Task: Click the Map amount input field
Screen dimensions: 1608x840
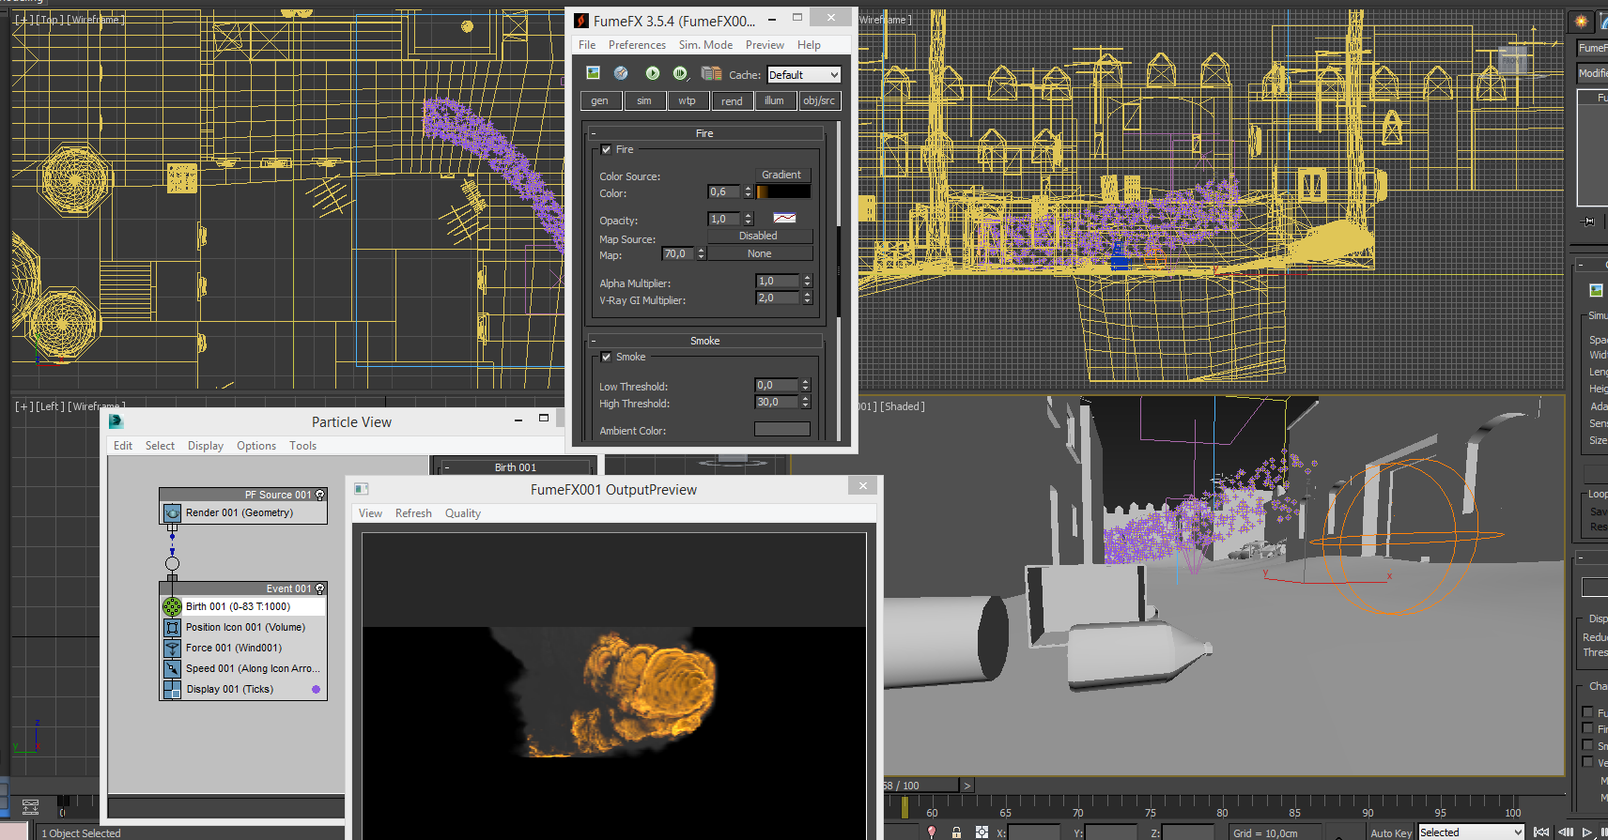Action: [677, 253]
